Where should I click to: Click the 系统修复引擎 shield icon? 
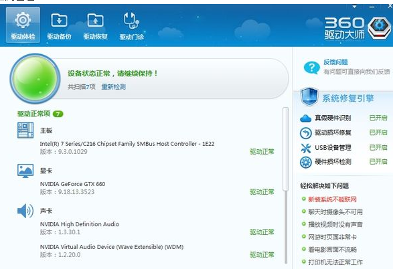[309, 96]
